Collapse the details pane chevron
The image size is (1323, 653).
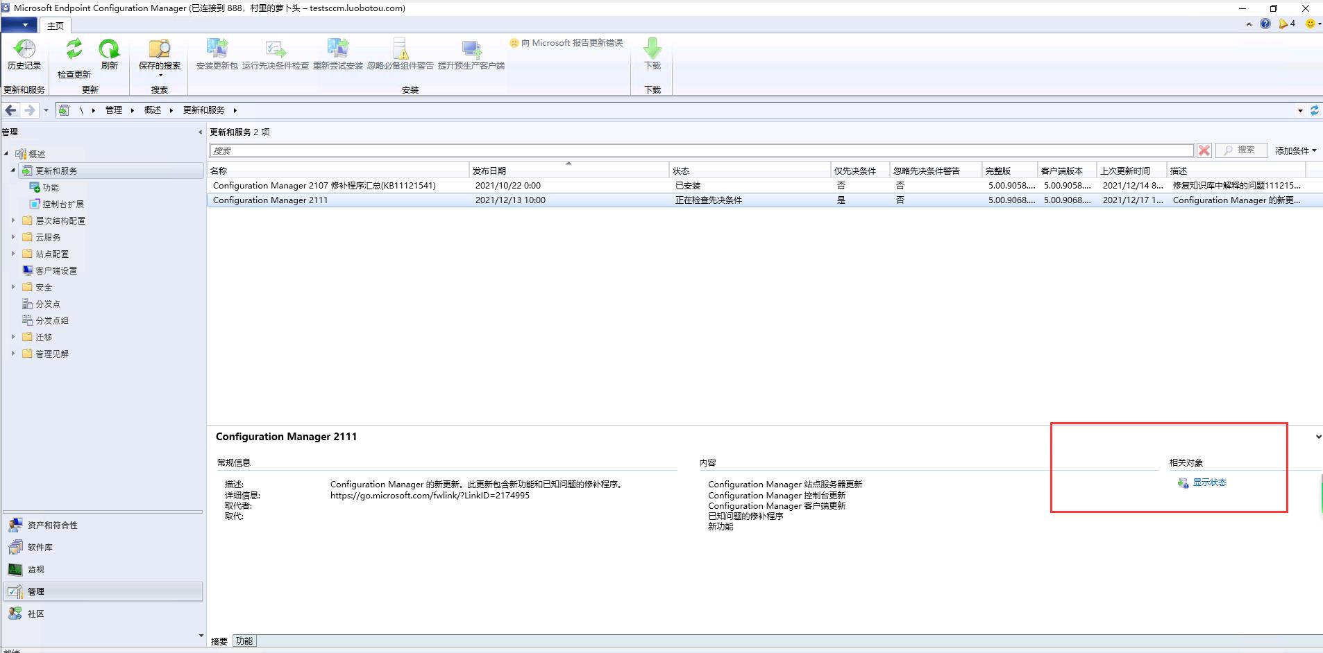pos(1318,437)
